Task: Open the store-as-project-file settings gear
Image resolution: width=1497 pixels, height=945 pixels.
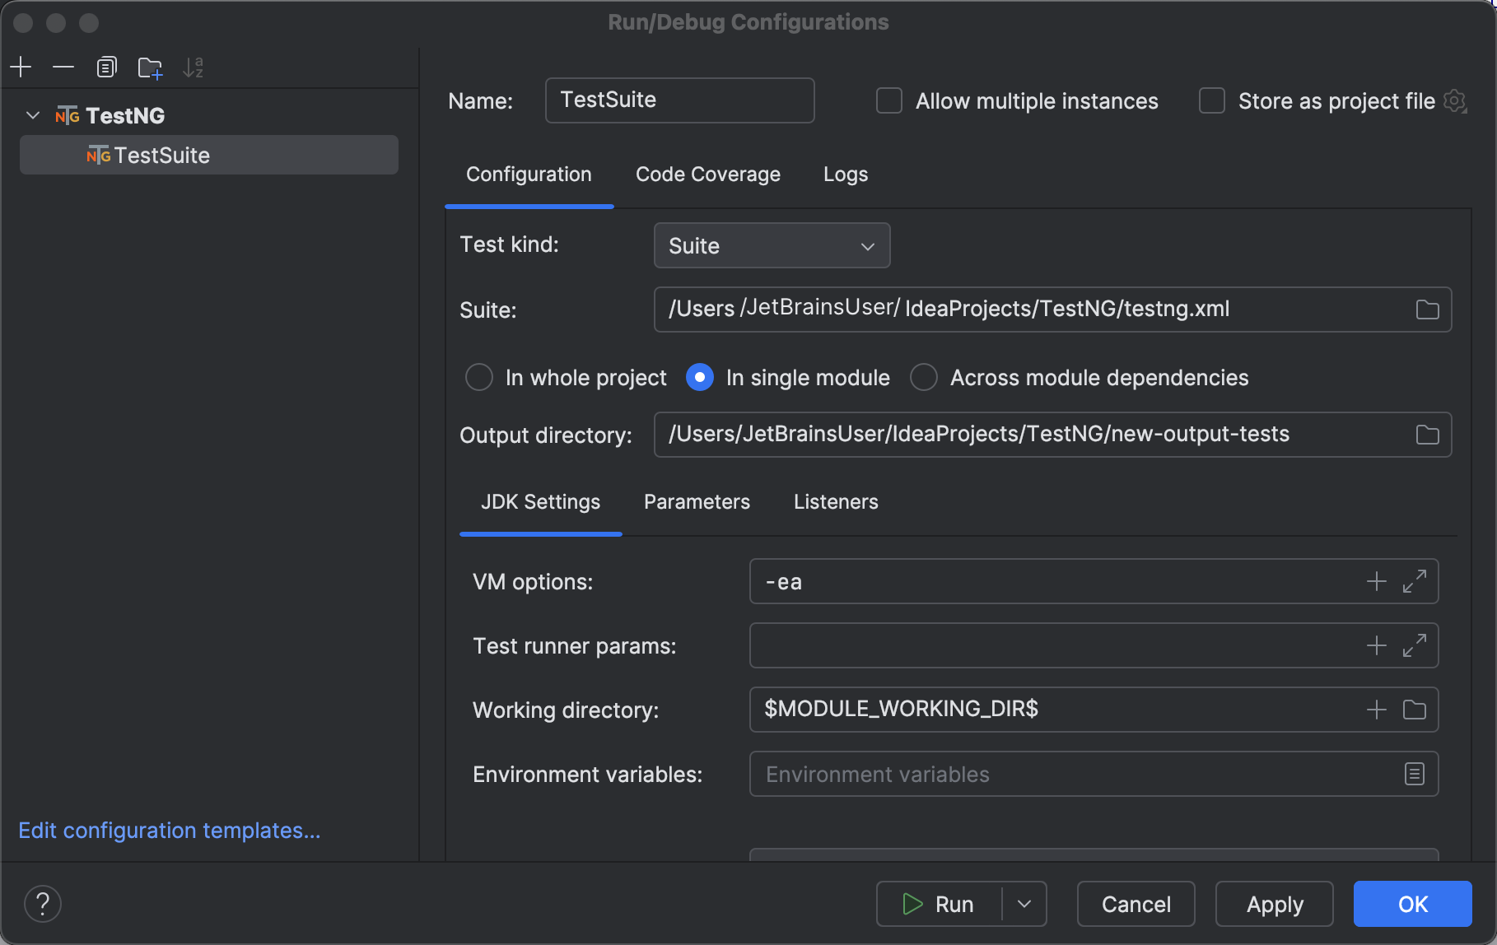Action: (x=1455, y=101)
